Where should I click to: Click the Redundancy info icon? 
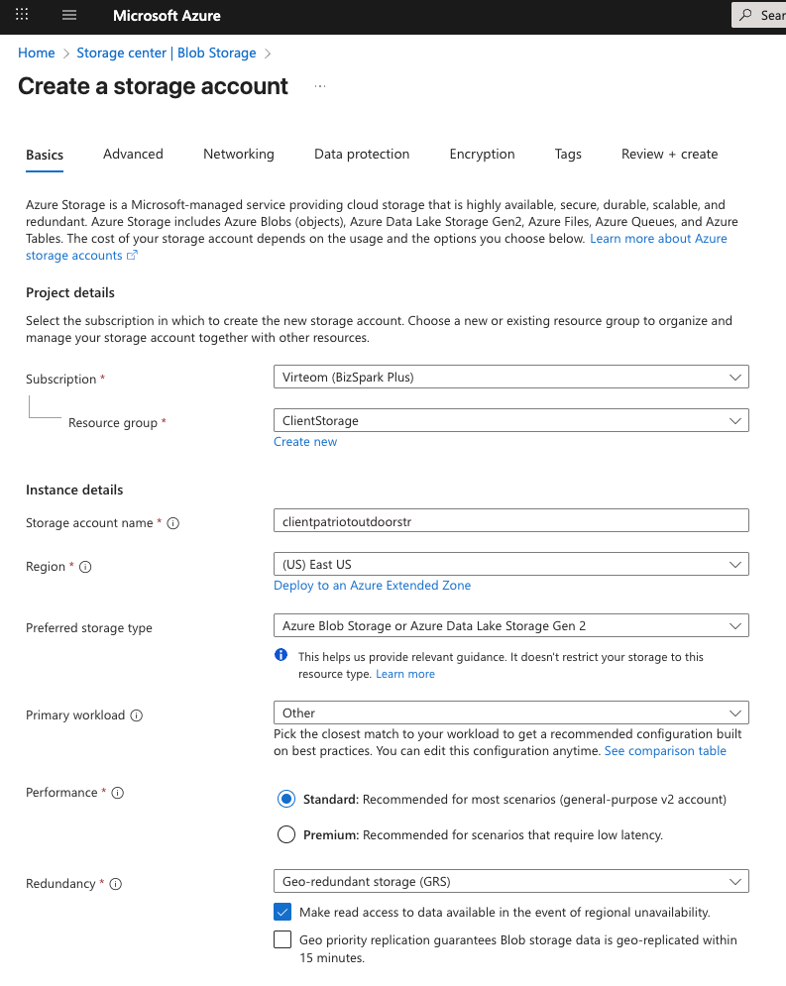point(115,884)
